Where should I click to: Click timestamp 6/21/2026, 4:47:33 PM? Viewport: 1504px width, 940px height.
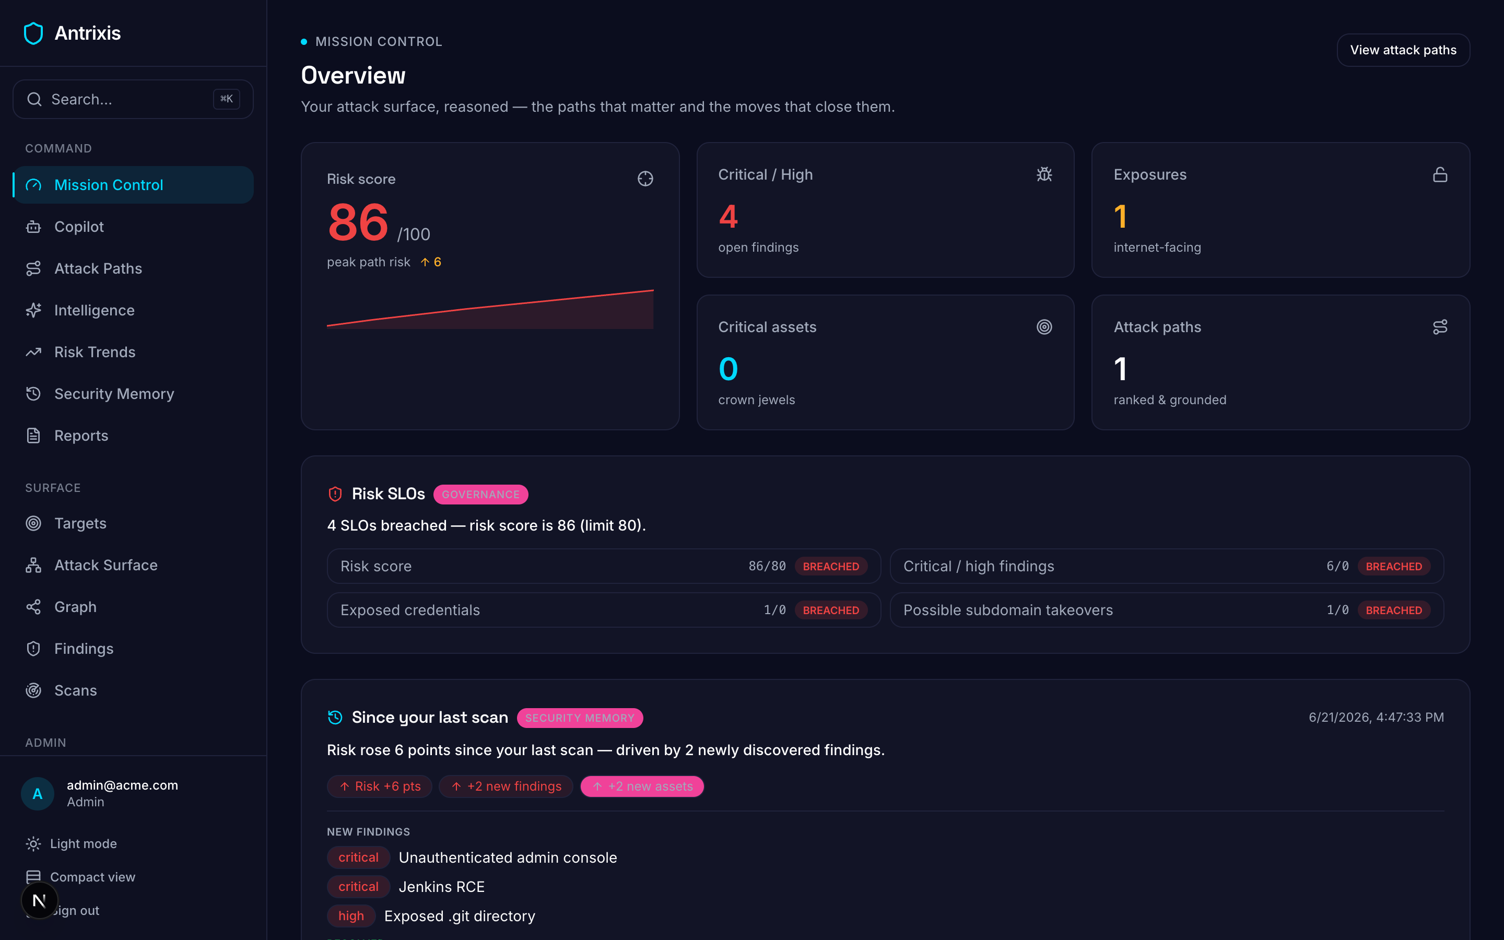click(1376, 718)
